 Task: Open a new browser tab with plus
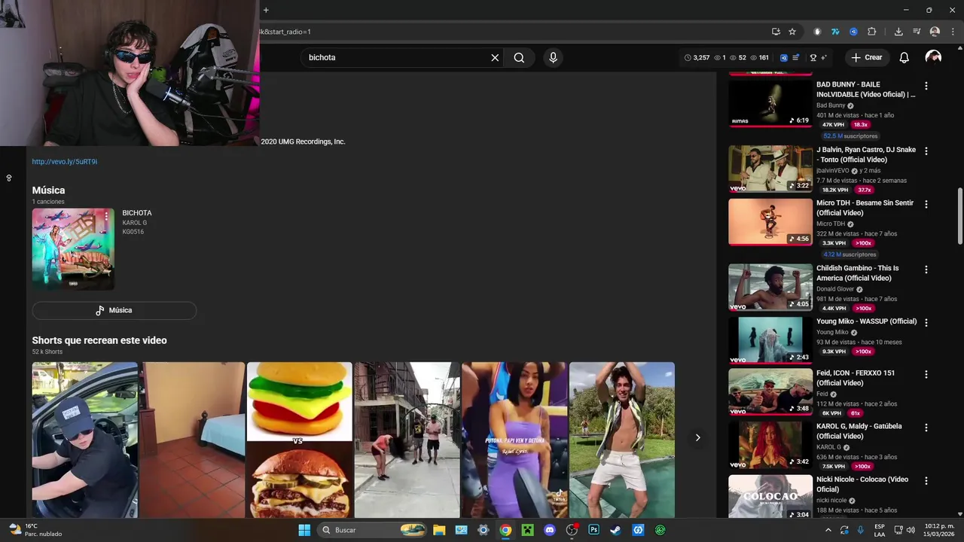tap(266, 10)
